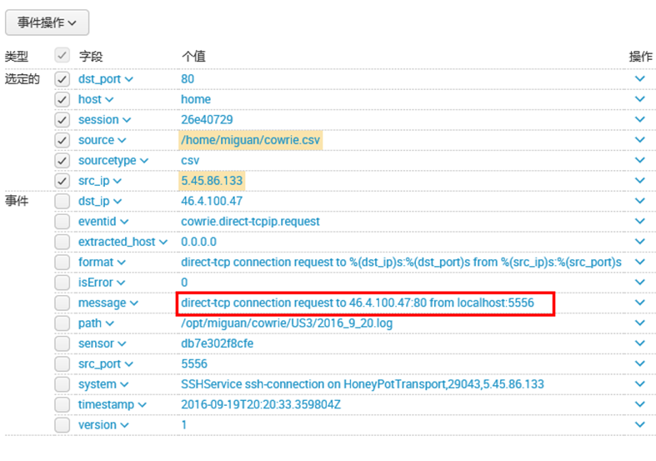Toggle the select-all checkbox in header
This screenshot has width=656, height=461.
(x=62, y=56)
